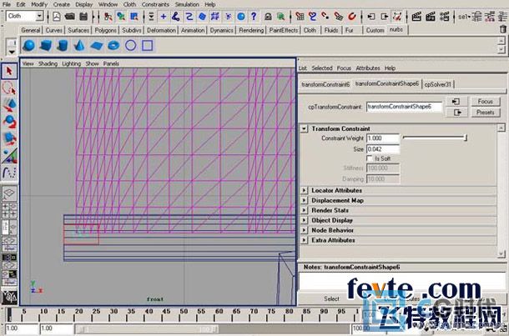
Task: Toggle the Is Soft checkbox
Action: (x=370, y=158)
